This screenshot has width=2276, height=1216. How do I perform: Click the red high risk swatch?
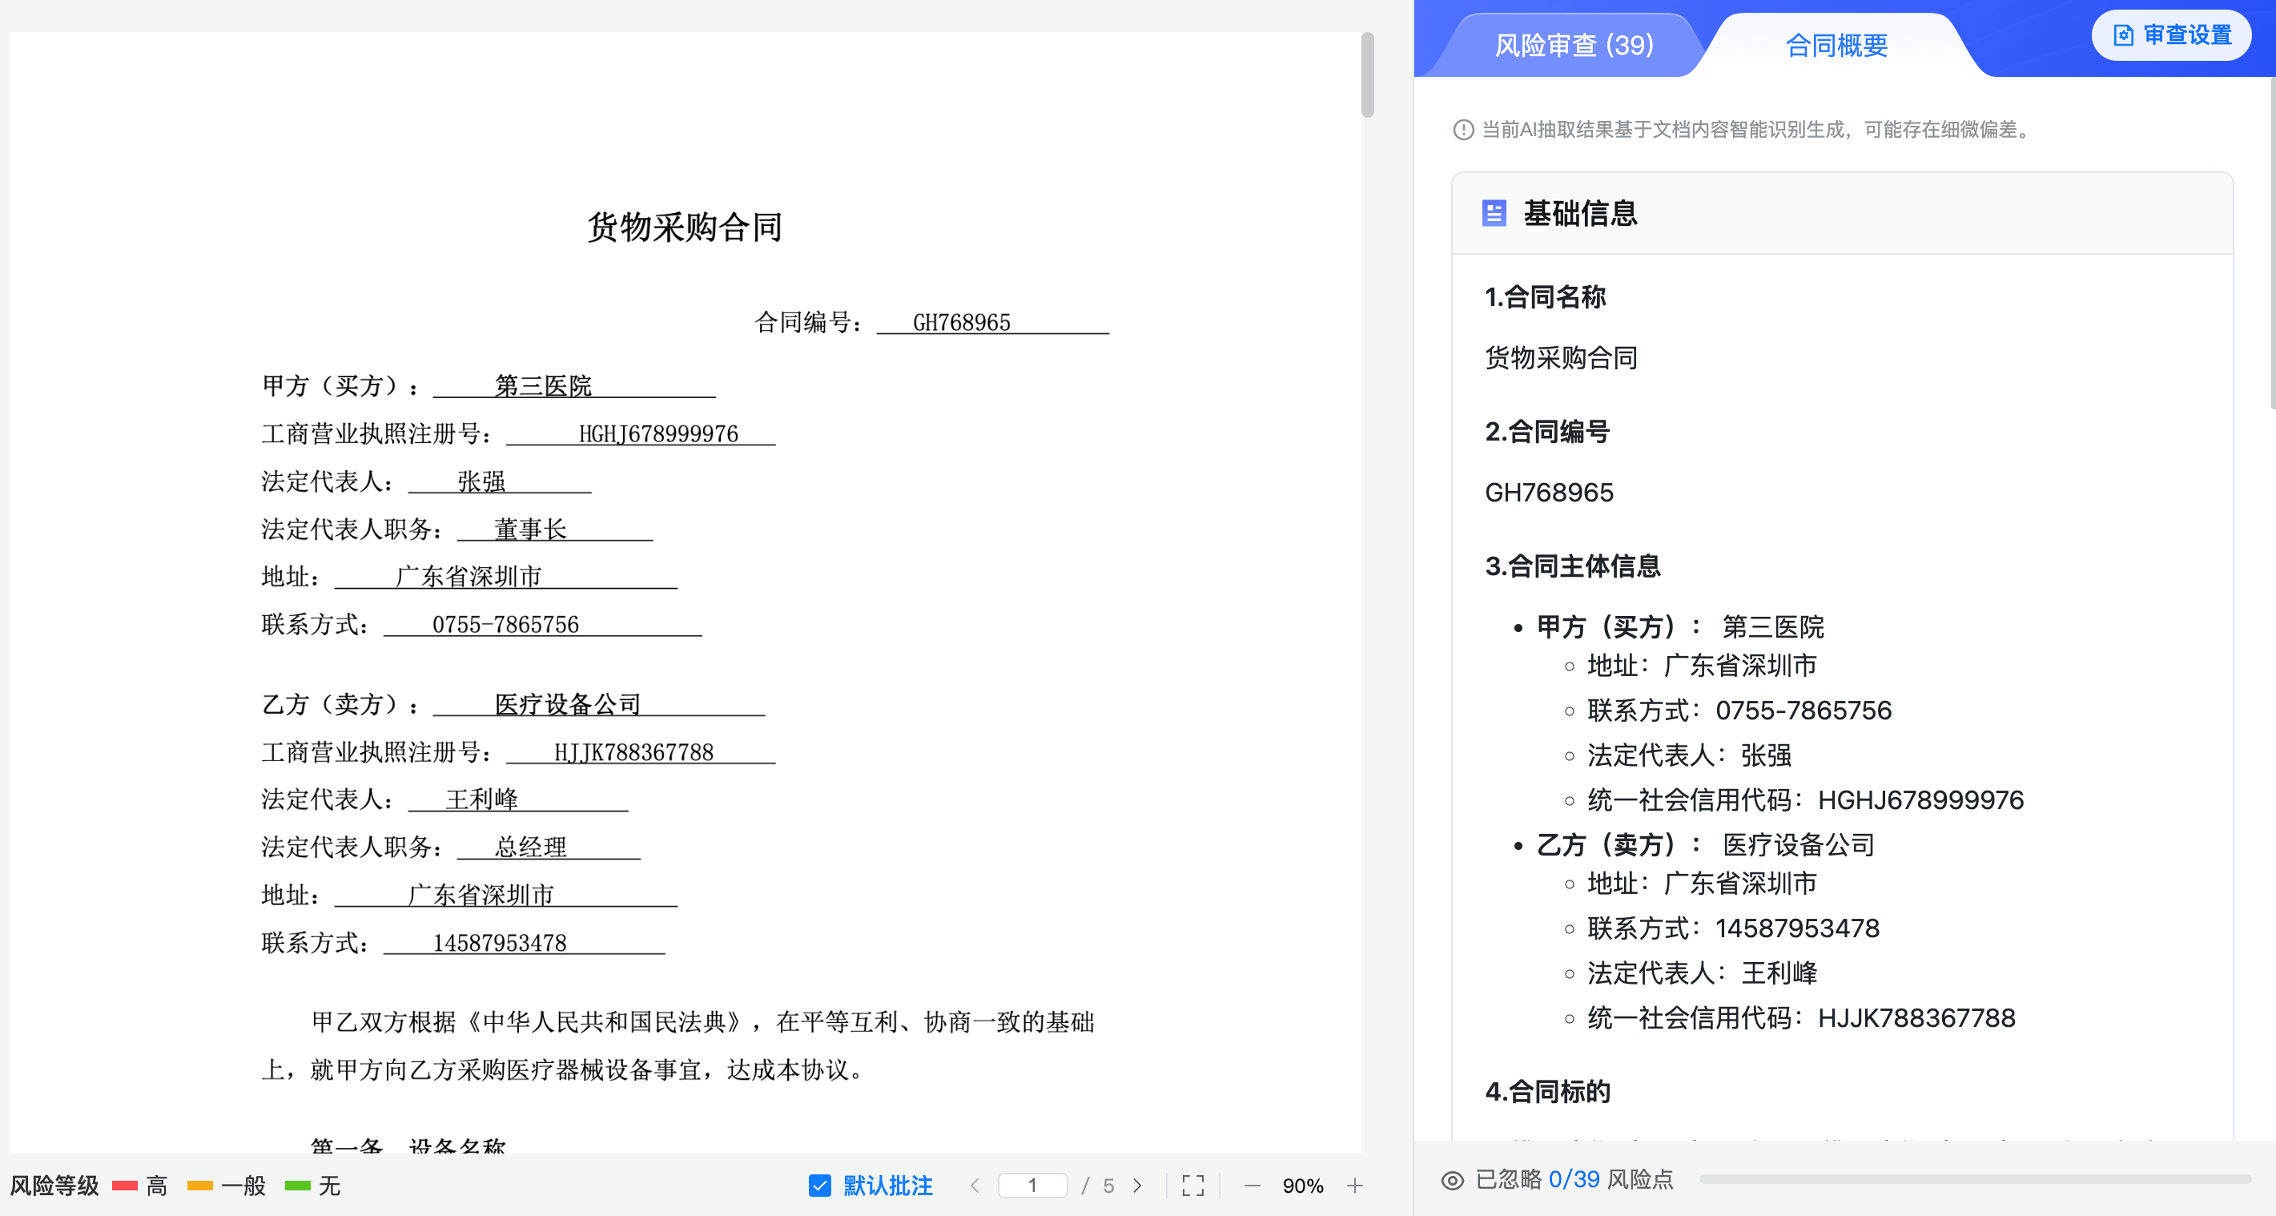click(125, 1185)
